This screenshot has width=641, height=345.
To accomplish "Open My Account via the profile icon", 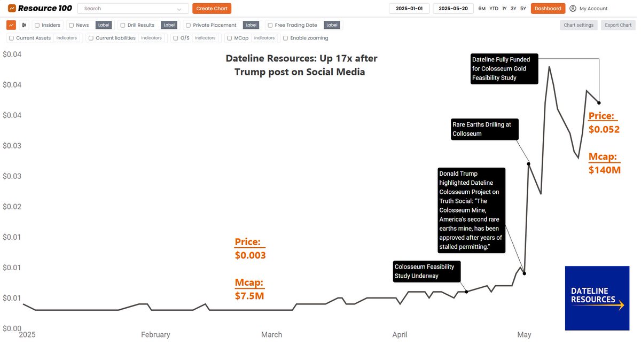I will 572,9.
